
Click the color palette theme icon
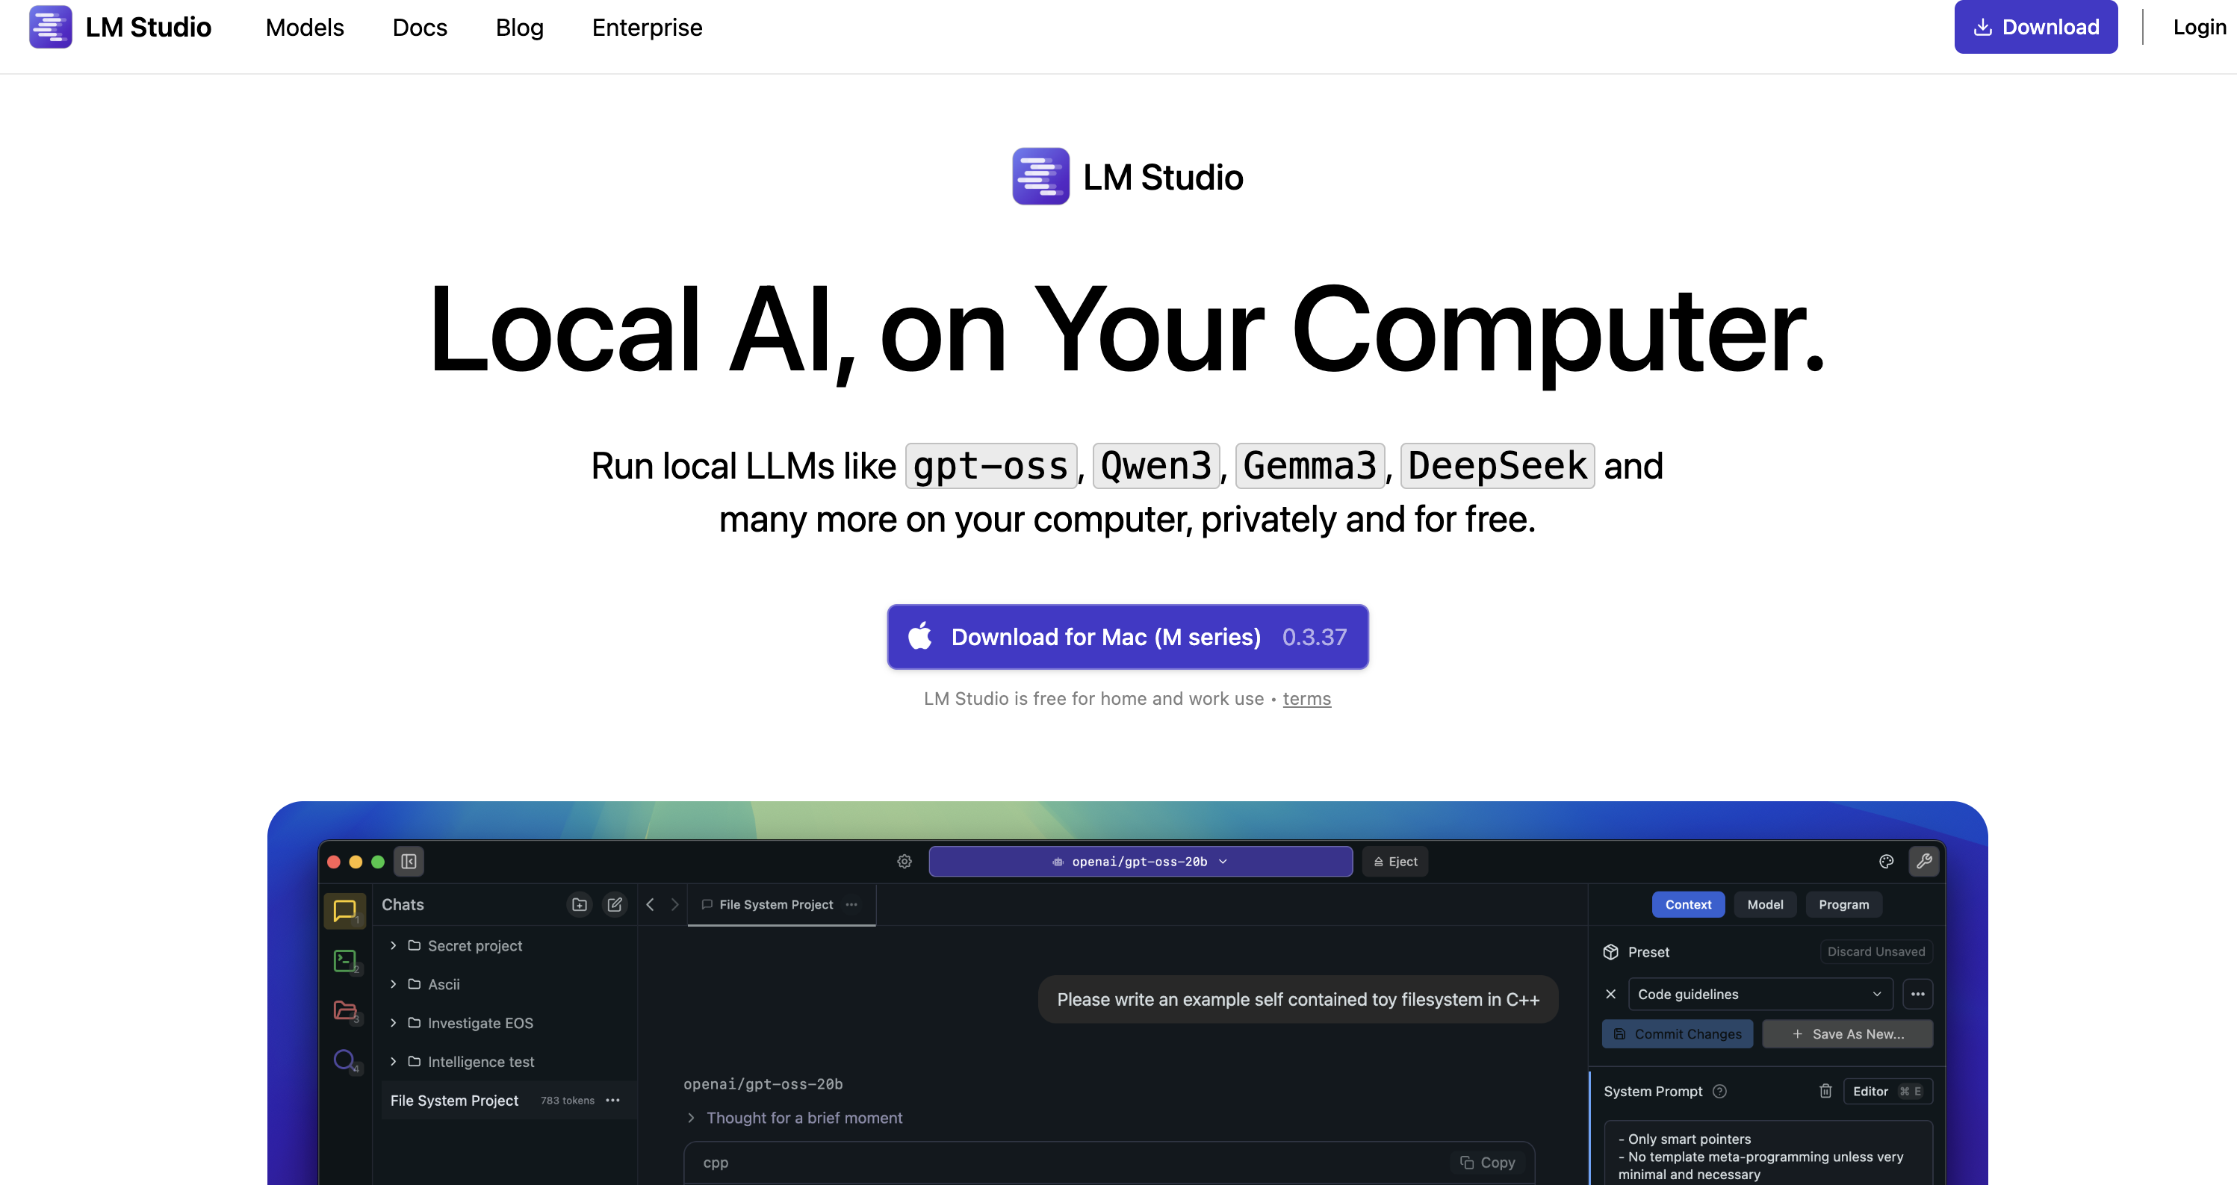(x=1886, y=861)
